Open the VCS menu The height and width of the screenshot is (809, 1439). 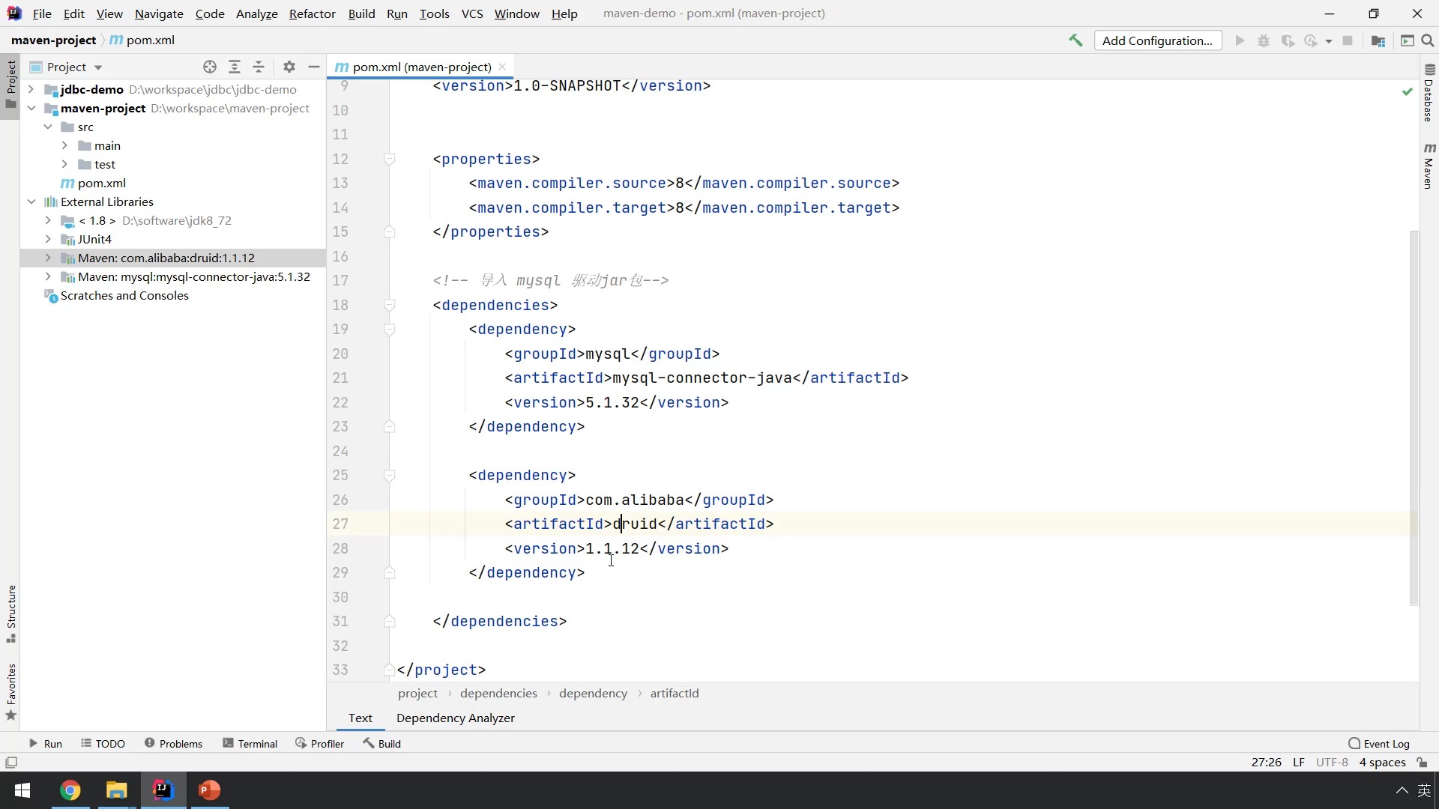point(472,13)
